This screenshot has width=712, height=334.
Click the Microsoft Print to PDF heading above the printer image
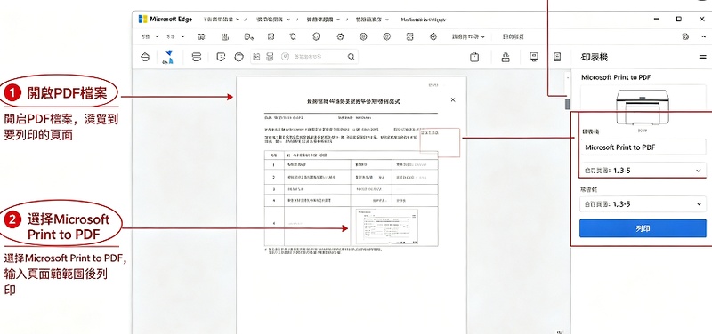616,77
